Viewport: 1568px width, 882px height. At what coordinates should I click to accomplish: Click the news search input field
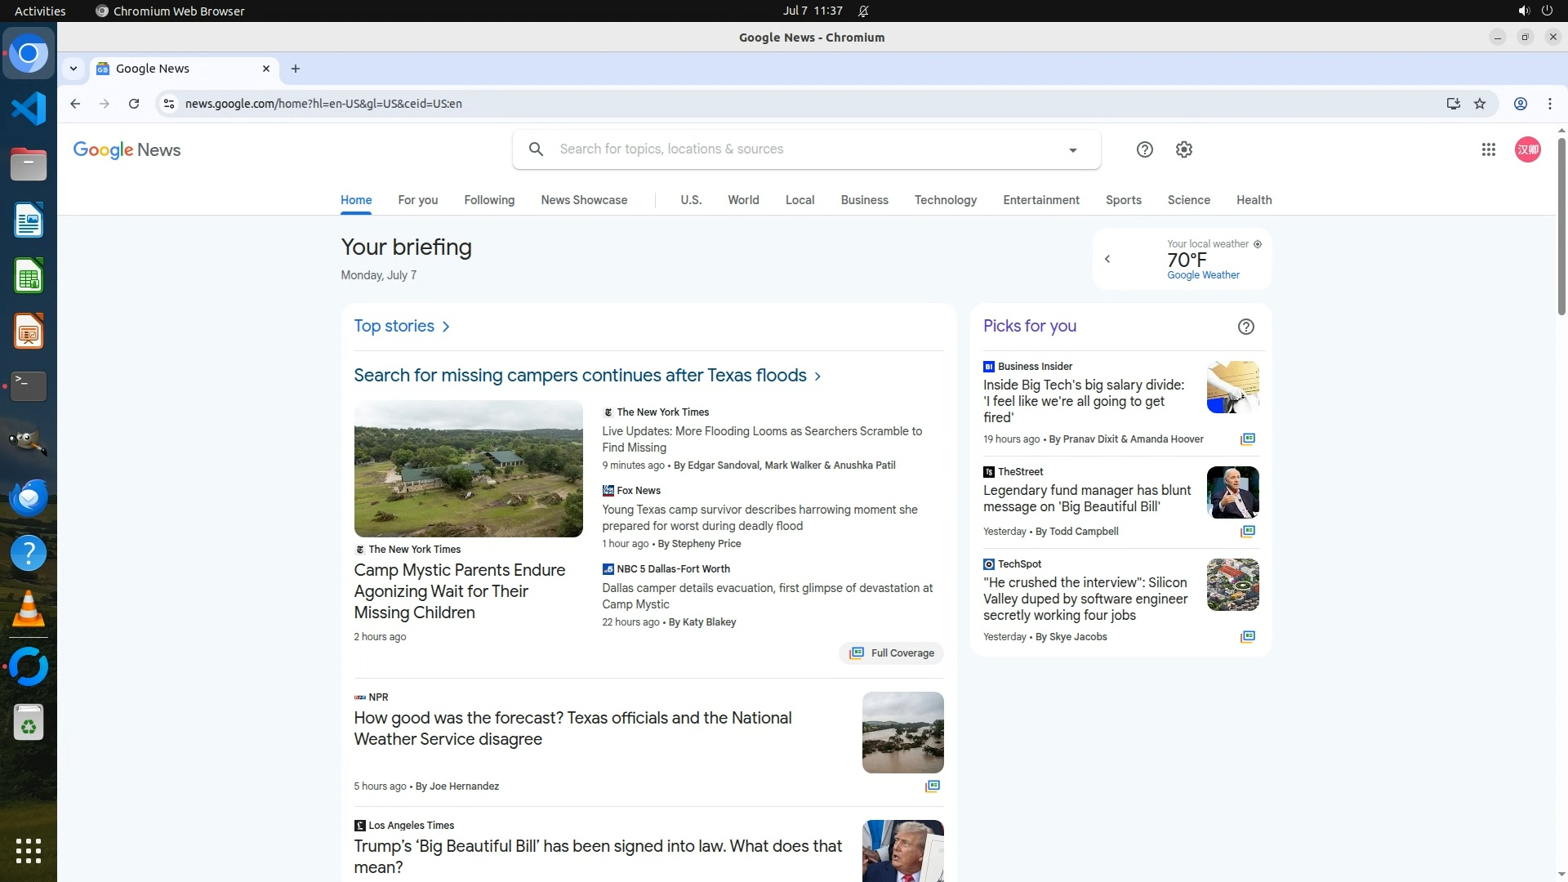point(800,149)
